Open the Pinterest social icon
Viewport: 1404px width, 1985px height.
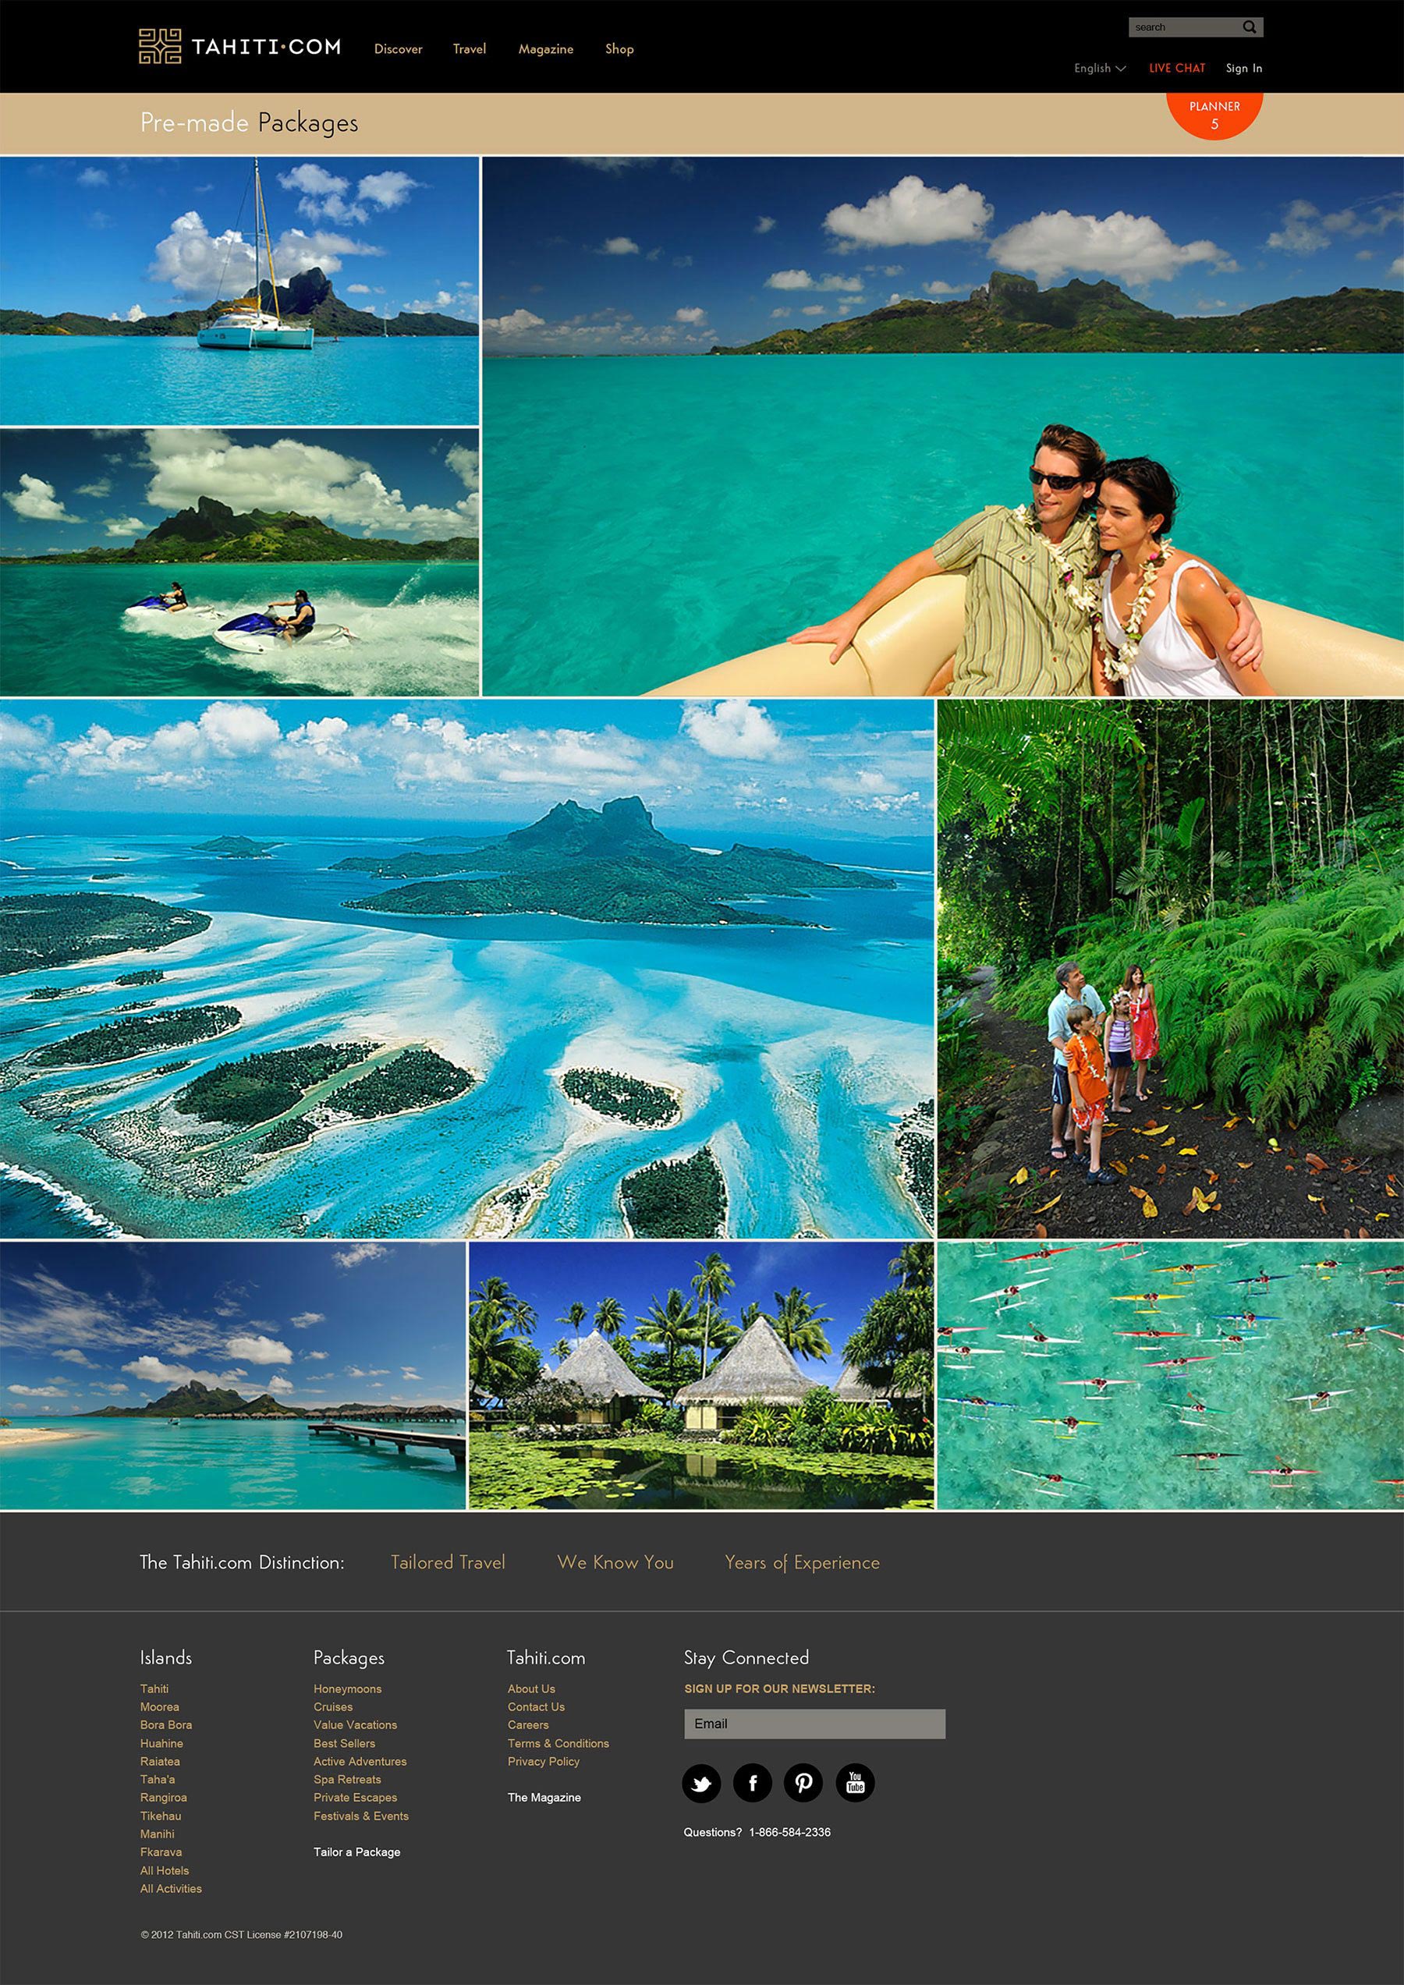click(x=803, y=1783)
